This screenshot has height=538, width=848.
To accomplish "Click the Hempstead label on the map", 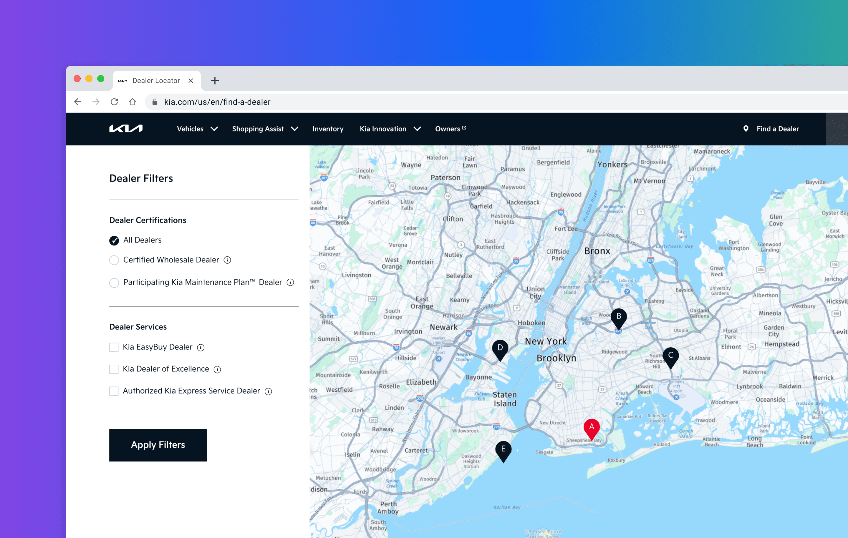I will (782, 344).
